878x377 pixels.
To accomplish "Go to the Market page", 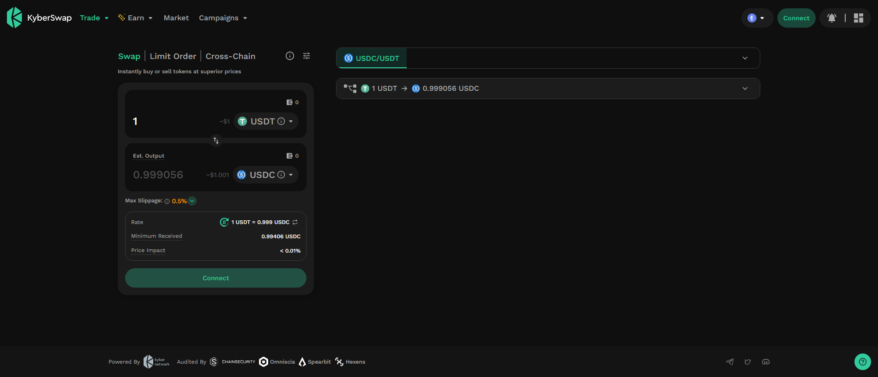I will (x=176, y=18).
